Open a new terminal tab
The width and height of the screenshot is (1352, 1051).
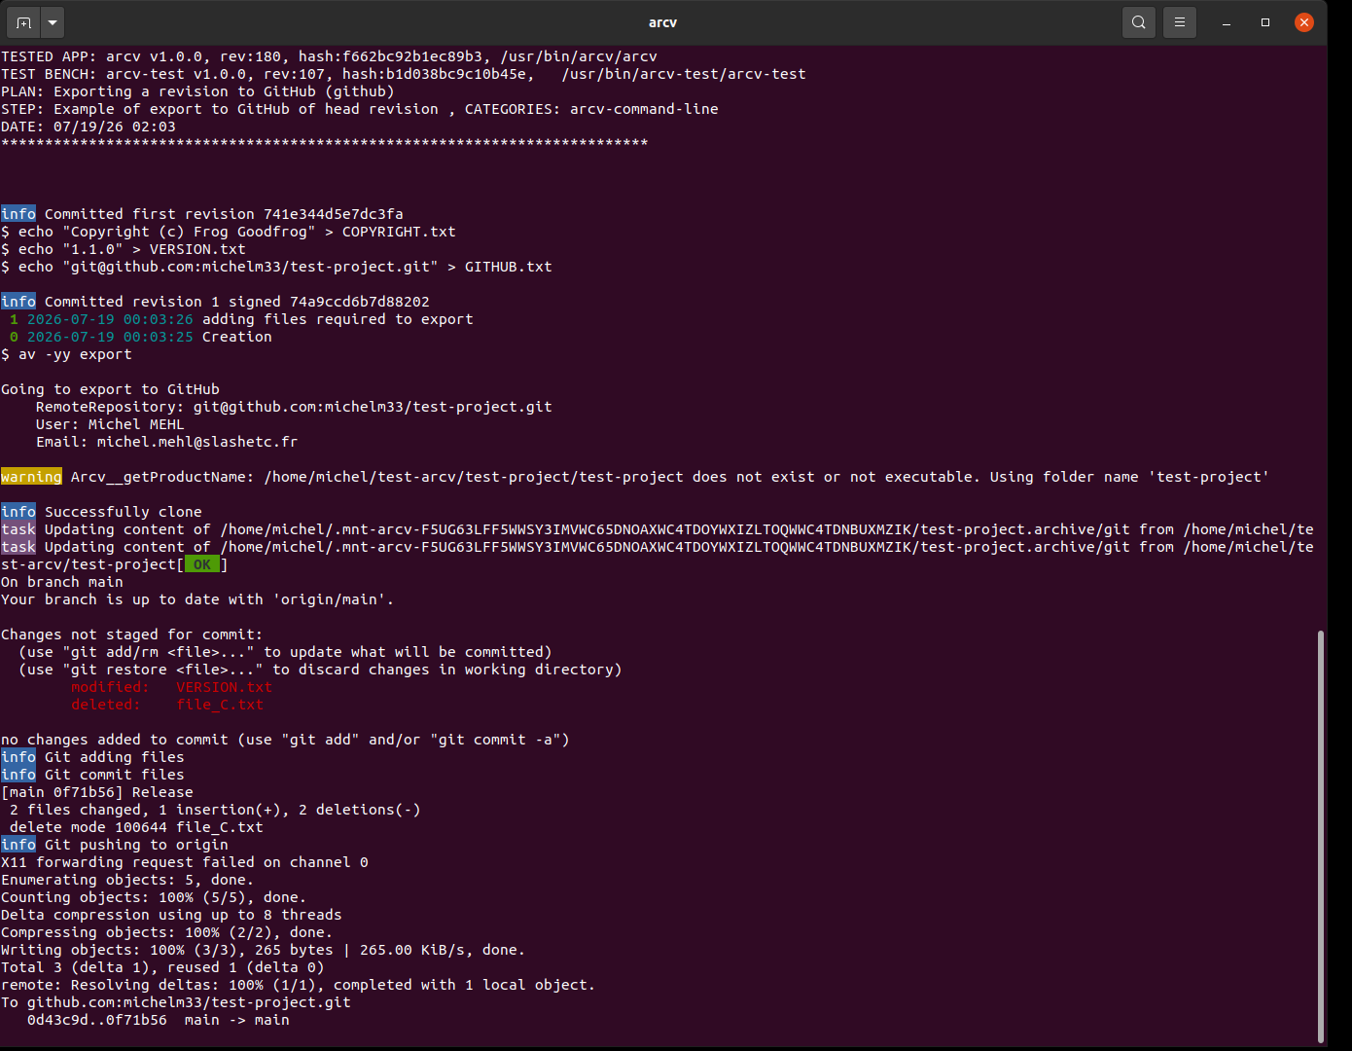click(x=23, y=21)
